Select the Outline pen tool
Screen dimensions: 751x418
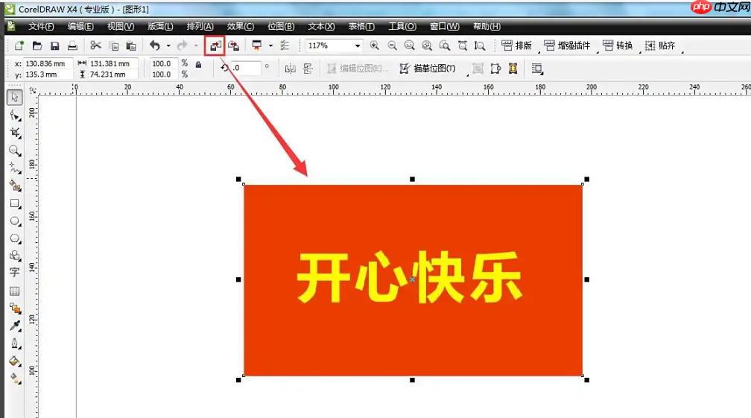click(15, 343)
